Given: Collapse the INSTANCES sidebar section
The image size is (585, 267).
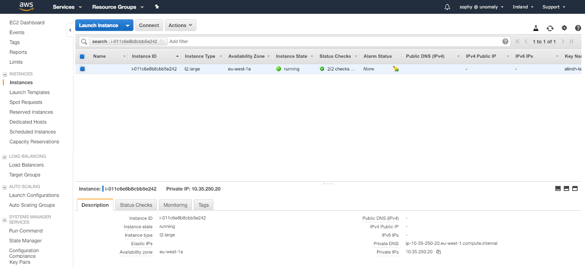Looking at the screenshot, I should coord(5,74).
